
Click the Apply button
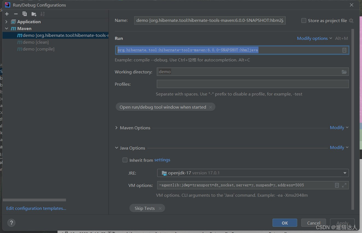tap(342, 223)
